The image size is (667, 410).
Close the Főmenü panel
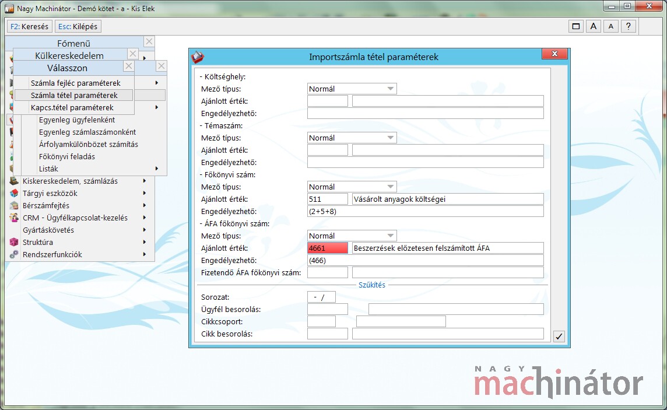[x=149, y=41]
